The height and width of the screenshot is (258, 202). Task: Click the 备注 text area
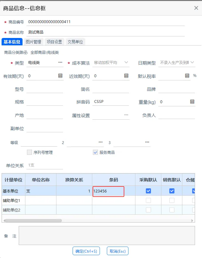[107, 236]
